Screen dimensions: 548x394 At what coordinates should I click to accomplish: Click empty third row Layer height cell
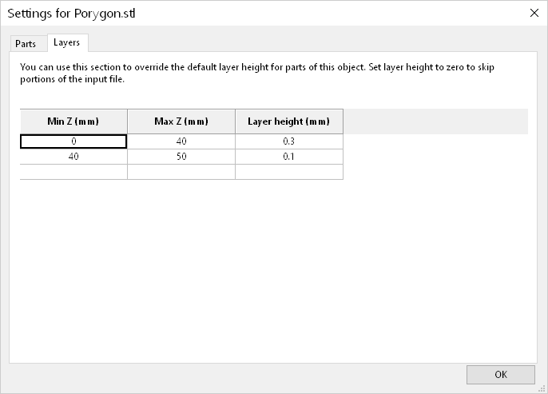pyautogui.click(x=289, y=172)
